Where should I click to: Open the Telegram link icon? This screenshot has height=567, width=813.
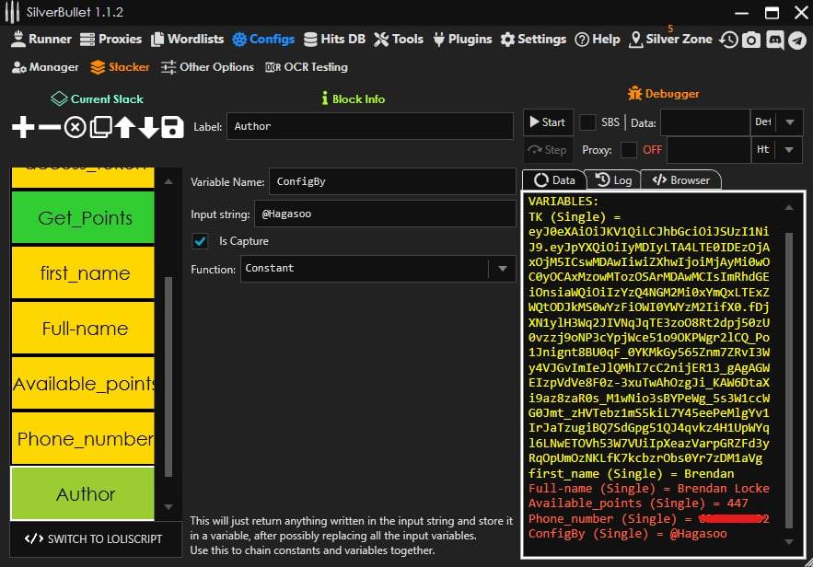[x=797, y=40]
